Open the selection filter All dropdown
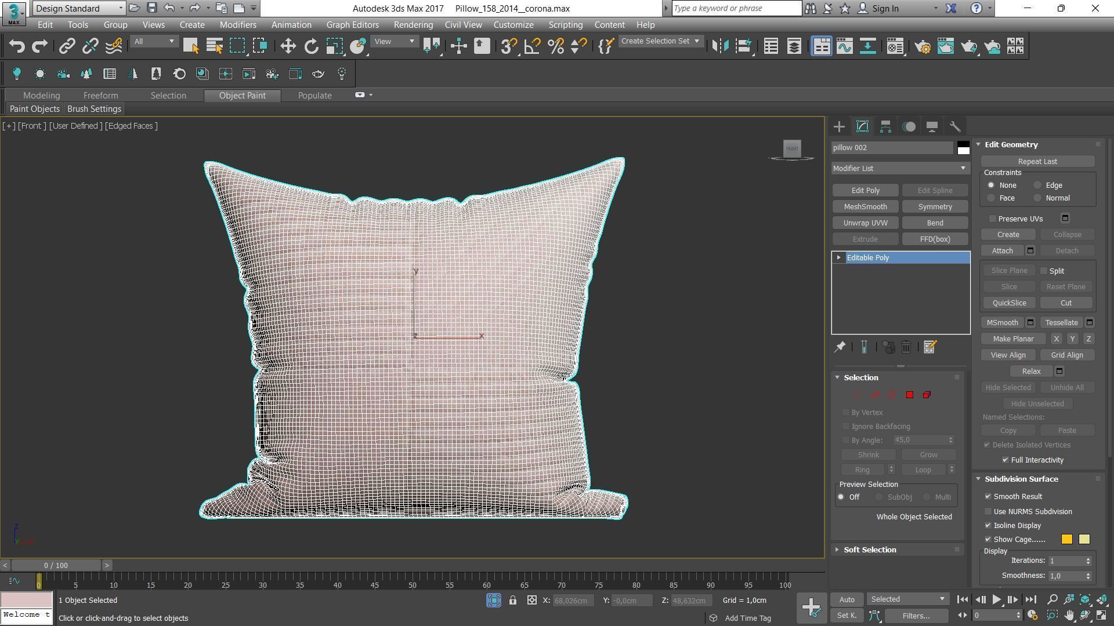The image size is (1114, 626). [x=154, y=41]
